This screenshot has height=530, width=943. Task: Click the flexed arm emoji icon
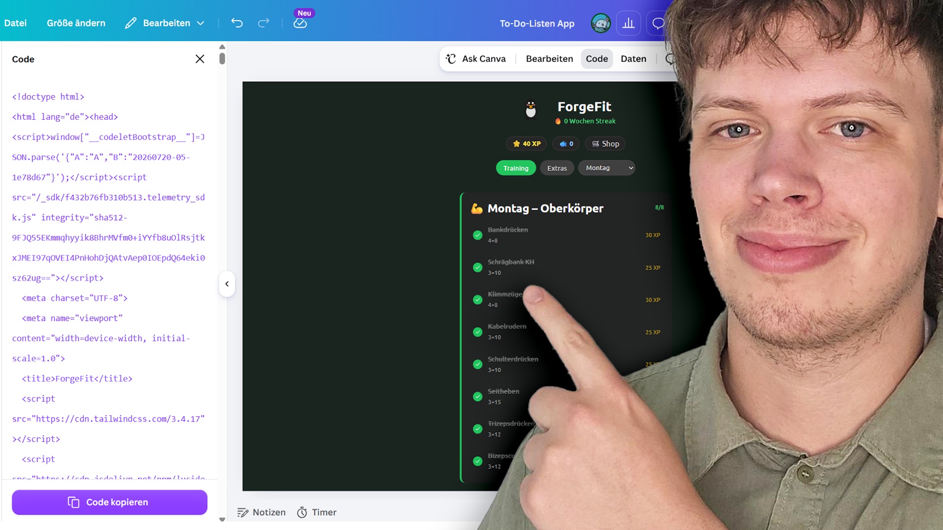click(x=477, y=209)
